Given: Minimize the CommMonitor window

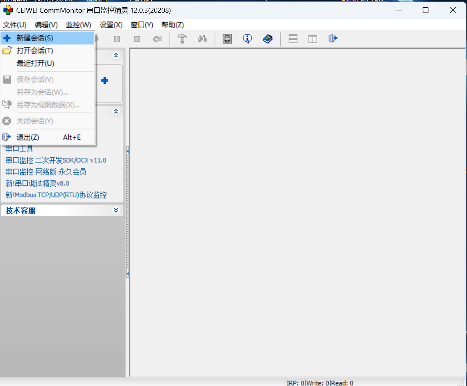Looking at the screenshot, I should pos(398,10).
